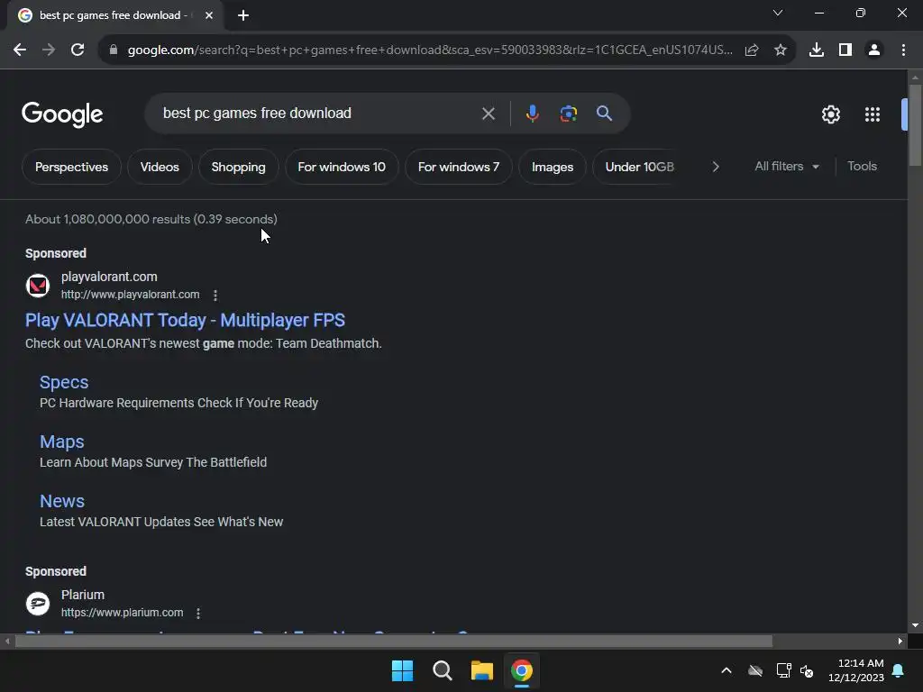923x692 pixels.
Task: Open network tray icon
Action: (x=783, y=670)
